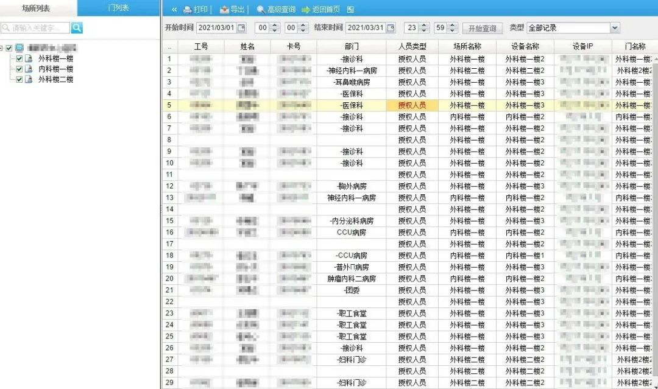
Task: Click the blue search icon beside keyword box
Action: [x=77, y=28]
